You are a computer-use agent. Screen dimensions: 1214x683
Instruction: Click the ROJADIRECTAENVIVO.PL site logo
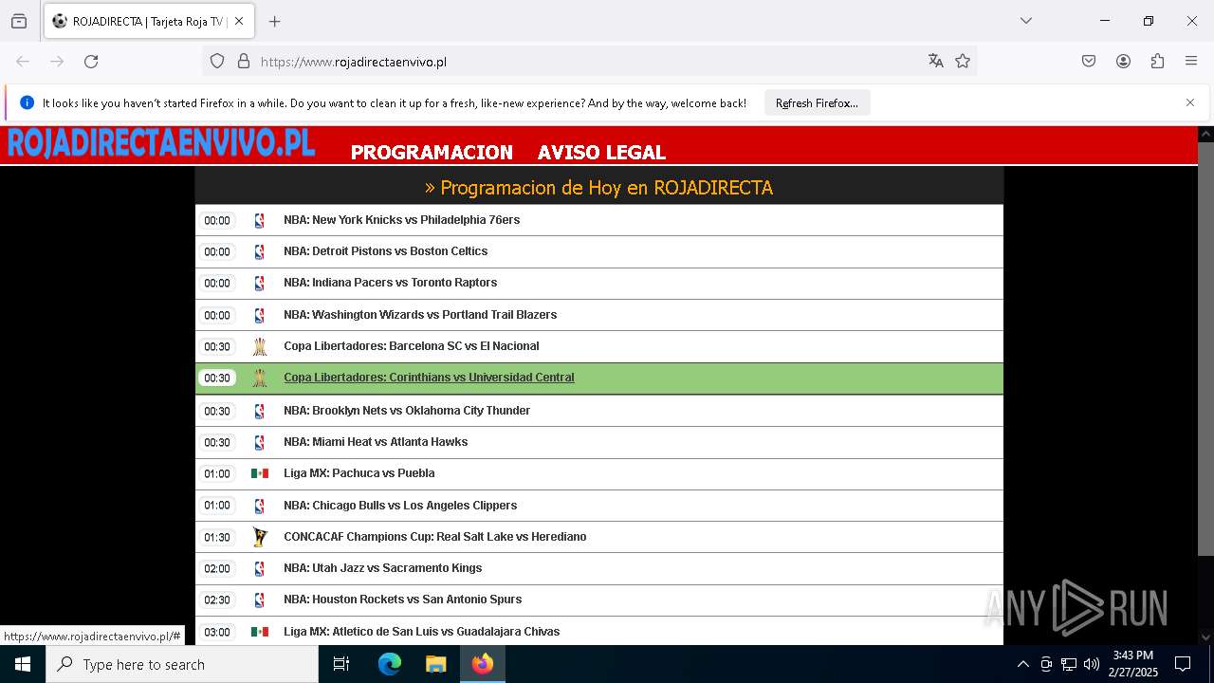click(x=160, y=143)
